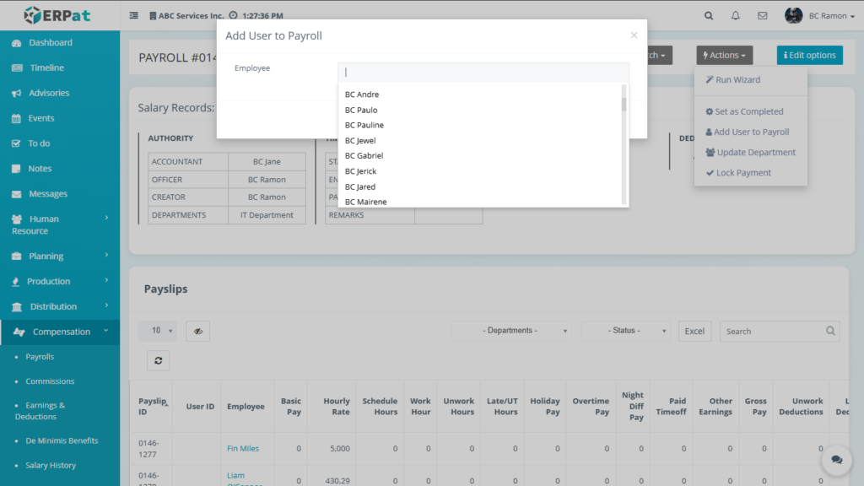Click the hamburger menu icon
Viewport: 864px width, 486px height.
coord(134,15)
